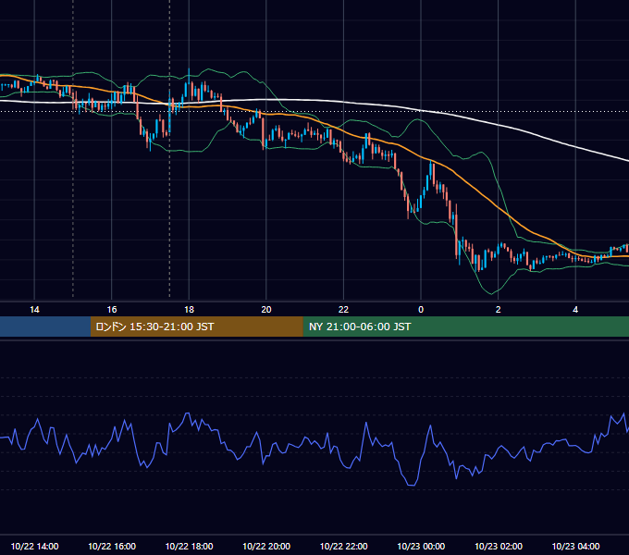Click the ロンドン 15:30-21:00 JST session bar
The height and width of the screenshot is (555, 629).
point(196,327)
